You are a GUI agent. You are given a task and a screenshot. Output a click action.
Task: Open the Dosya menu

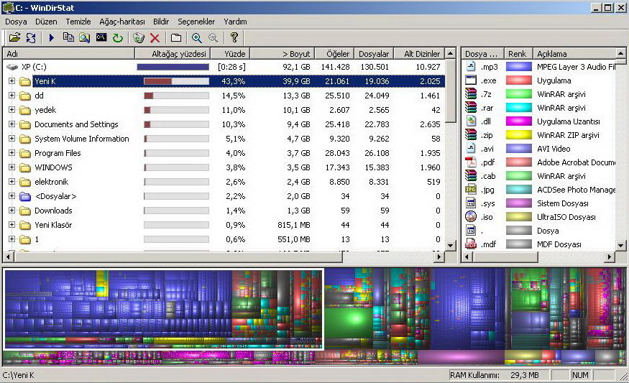click(x=16, y=22)
